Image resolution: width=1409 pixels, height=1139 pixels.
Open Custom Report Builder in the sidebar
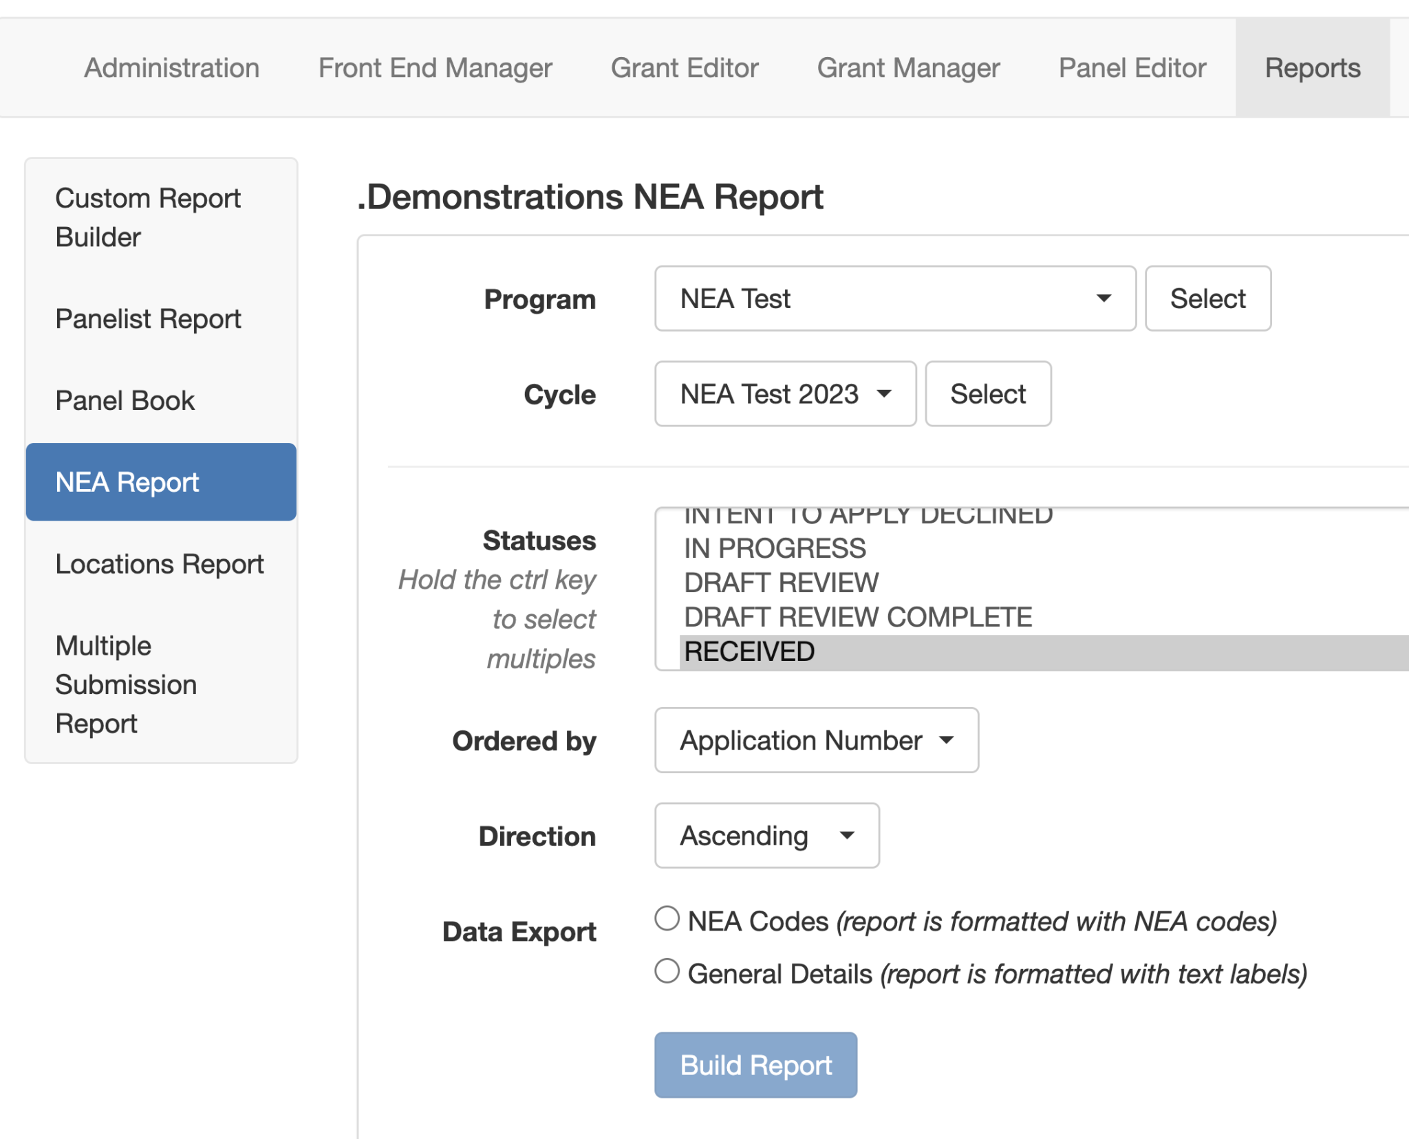coord(148,217)
